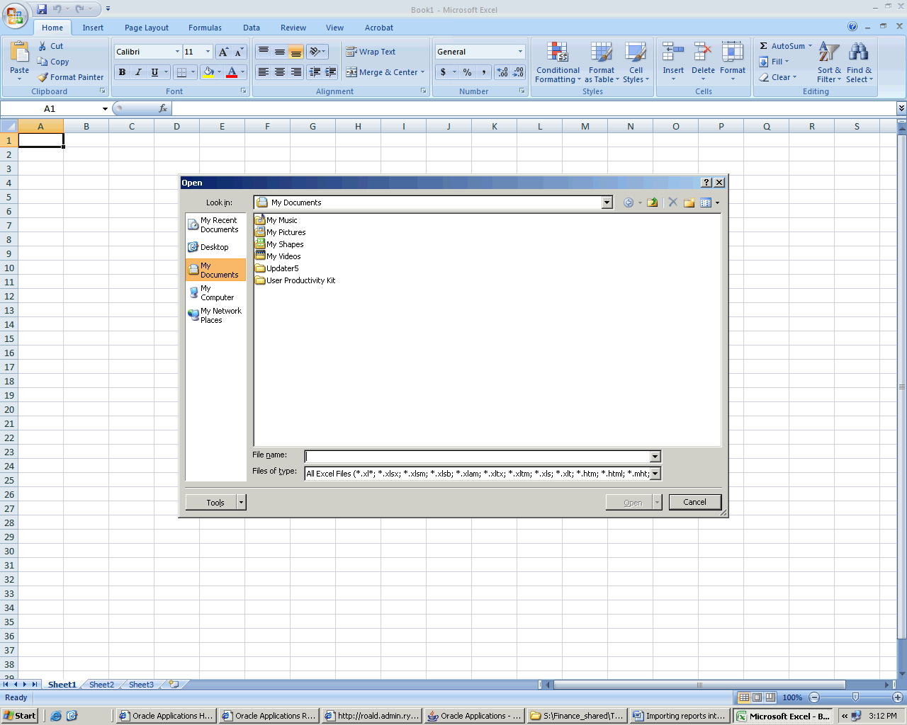Click the Delete icon in Open dialog
907x725 pixels.
(672, 202)
